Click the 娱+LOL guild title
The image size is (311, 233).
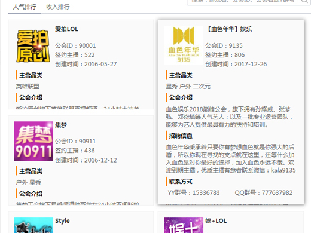(216, 221)
